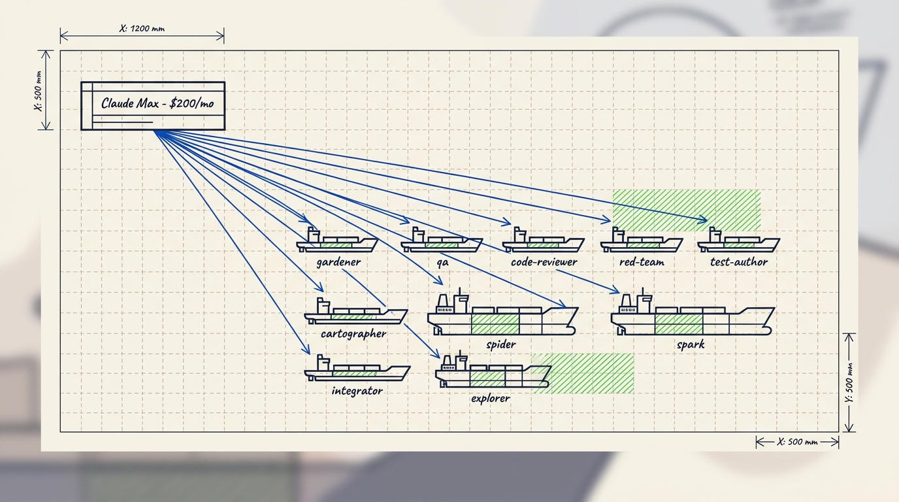Click the gardener label
The height and width of the screenshot is (502, 899).
click(x=338, y=263)
